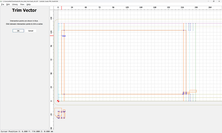Click the red marker on the top ruler

point(61,7)
